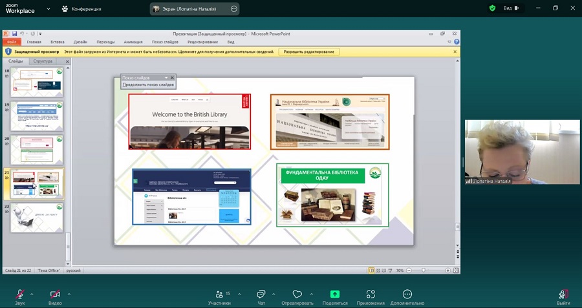582x308 pixels.
Task: Switch to the Структура pane tab
Action: [43, 61]
